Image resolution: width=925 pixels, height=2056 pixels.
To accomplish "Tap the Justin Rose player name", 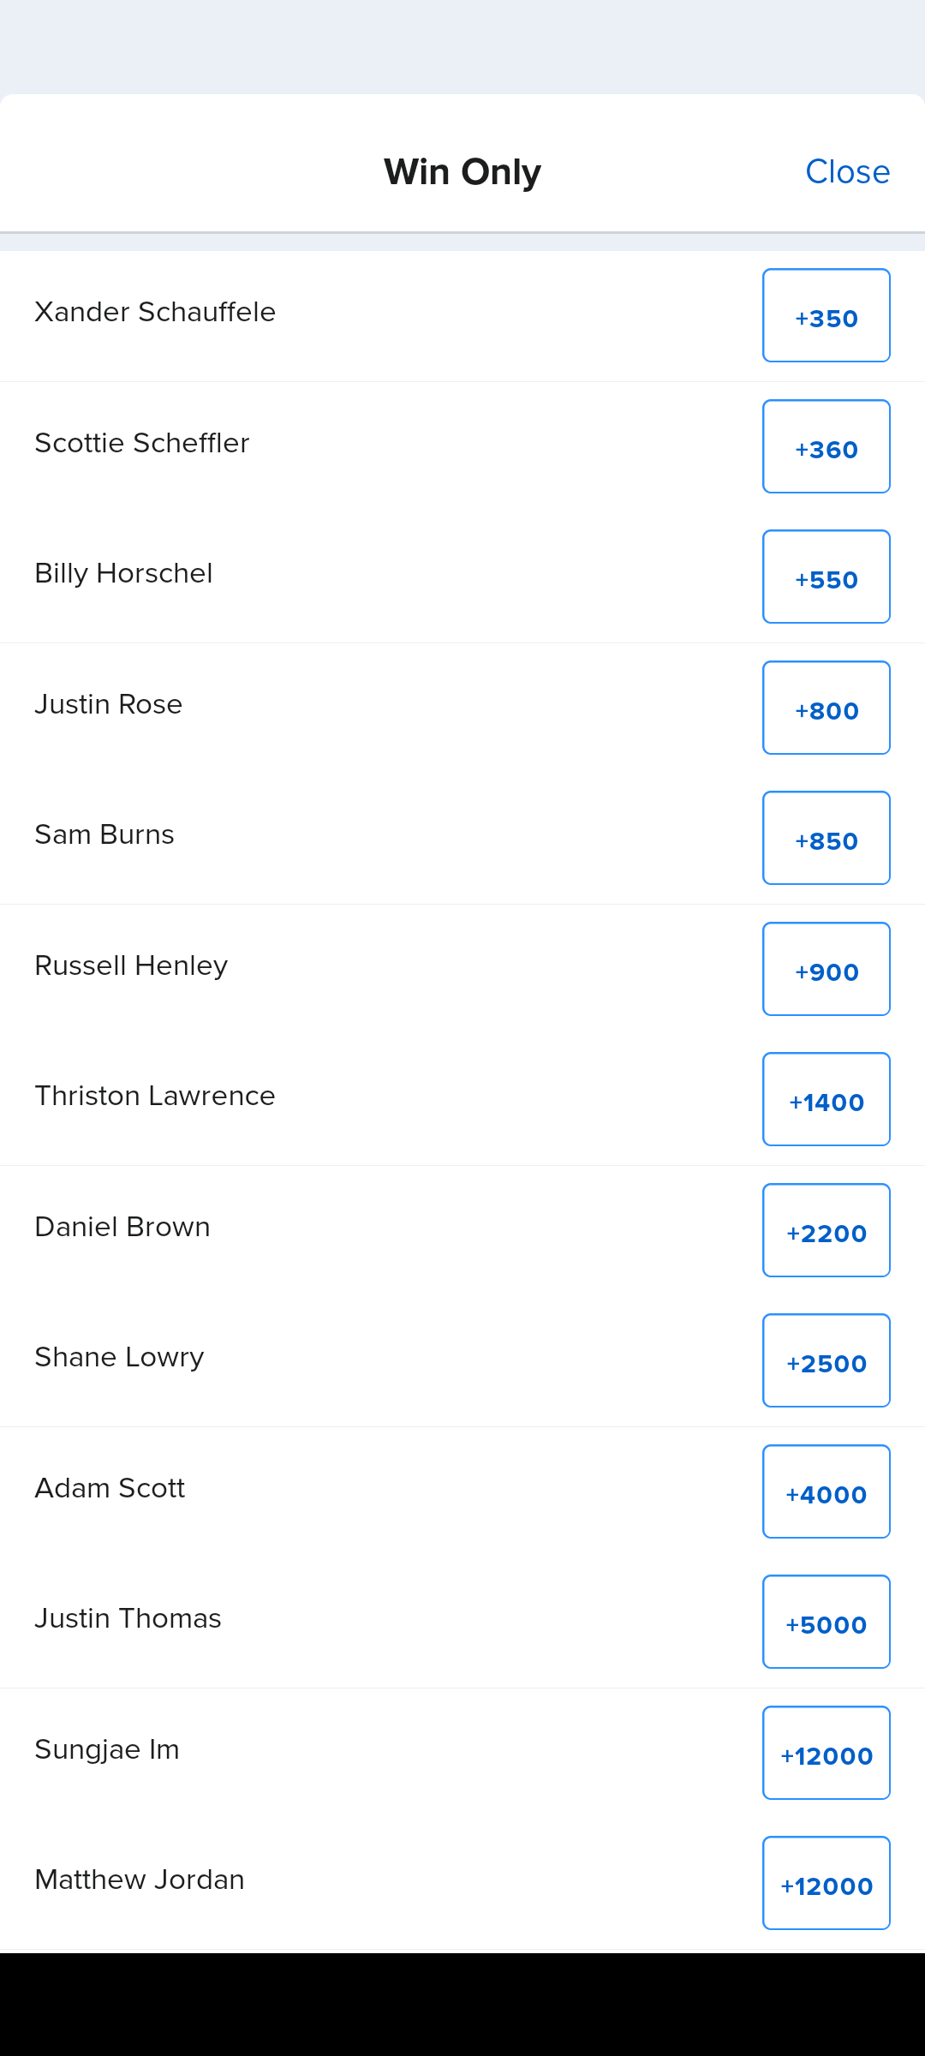I will click(109, 705).
